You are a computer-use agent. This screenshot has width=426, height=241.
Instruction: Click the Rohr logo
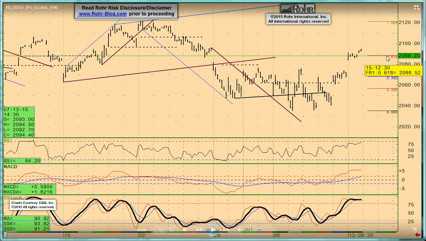[x=297, y=8]
